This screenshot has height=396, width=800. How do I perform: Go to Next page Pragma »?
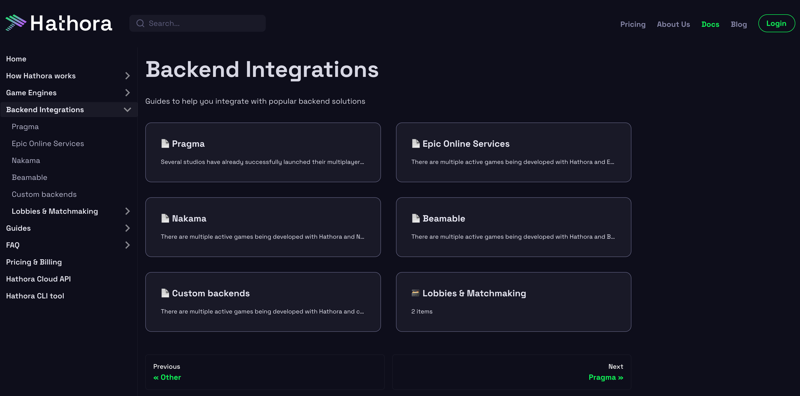[512, 372]
